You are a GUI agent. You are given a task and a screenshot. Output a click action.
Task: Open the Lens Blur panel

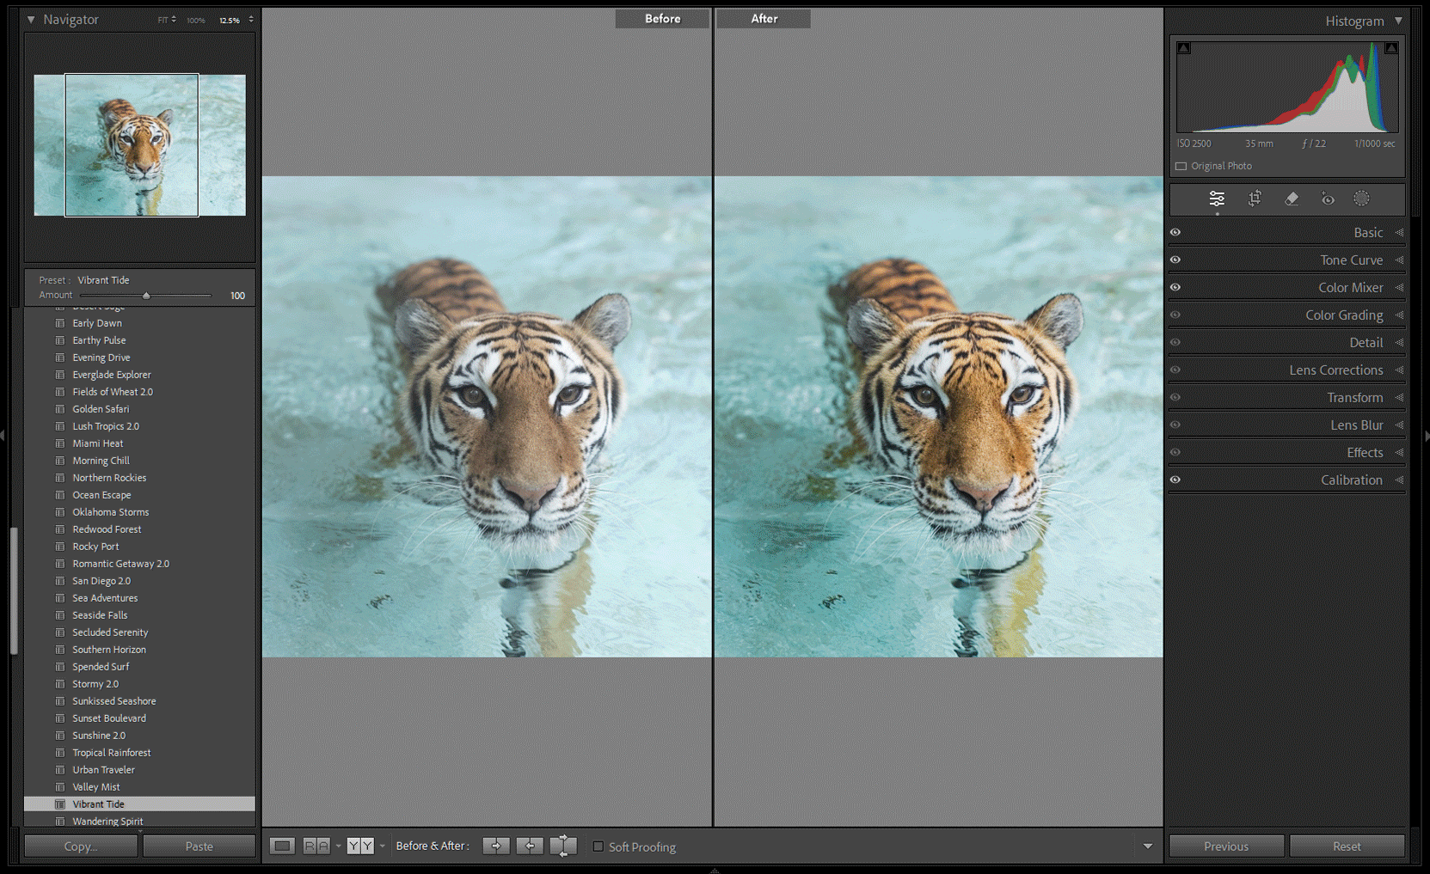(1357, 425)
